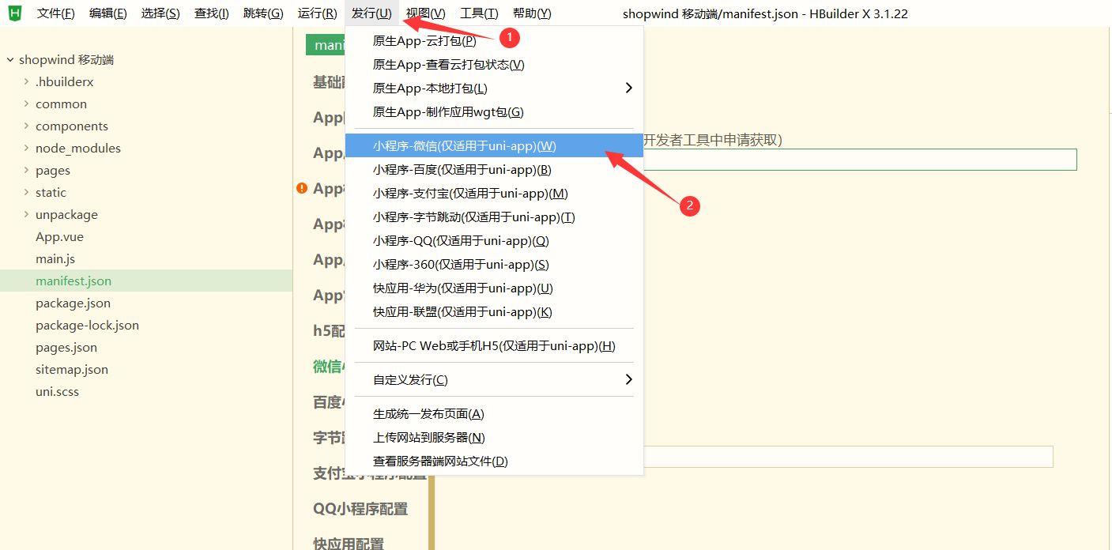This screenshot has width=1112, height=550.
Task: Open sitemap.json in the project tree
Action: coord(72,370)
